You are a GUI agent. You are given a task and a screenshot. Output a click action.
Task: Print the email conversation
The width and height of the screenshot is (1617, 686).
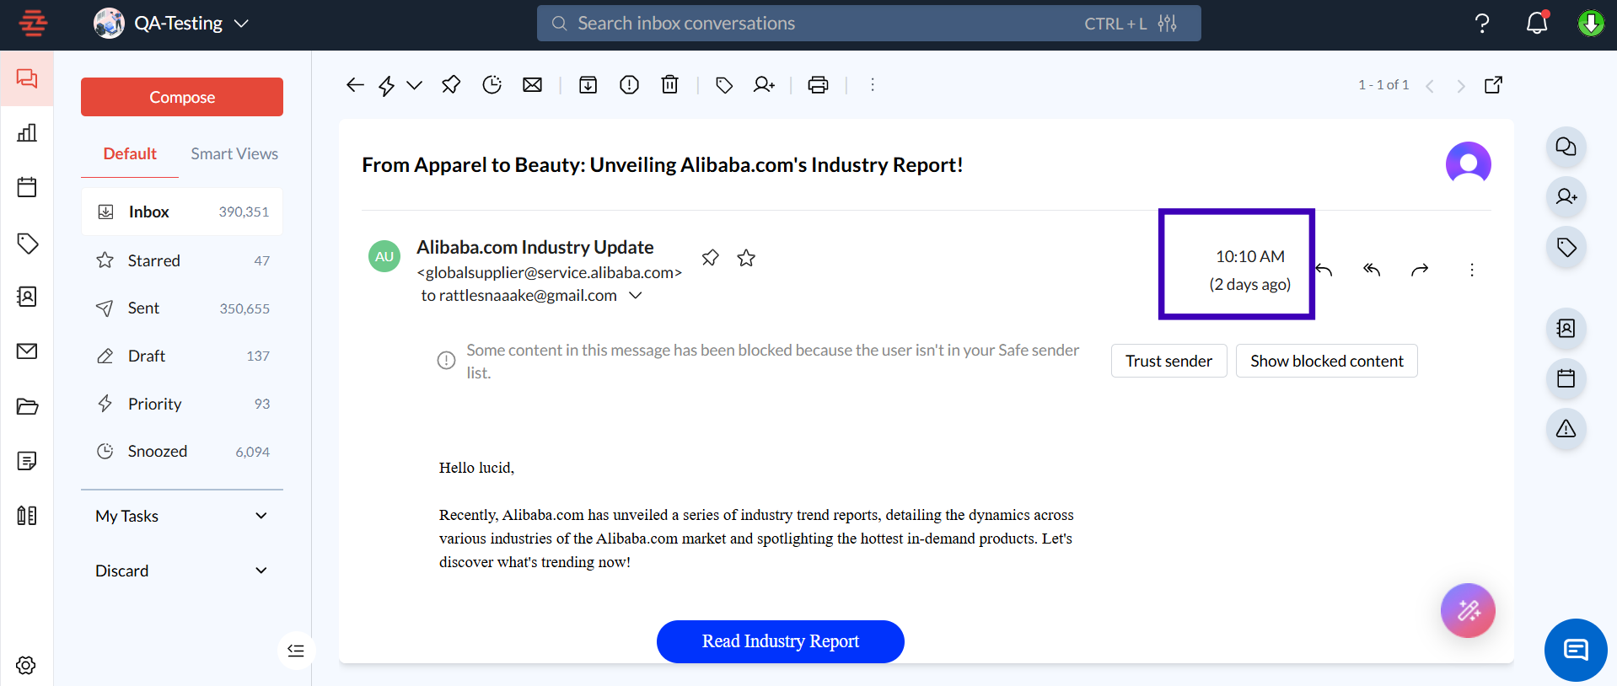[818, 85]
